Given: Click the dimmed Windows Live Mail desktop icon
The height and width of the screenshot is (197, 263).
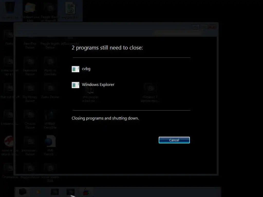Looking at the screenshot, I should 30,11.
